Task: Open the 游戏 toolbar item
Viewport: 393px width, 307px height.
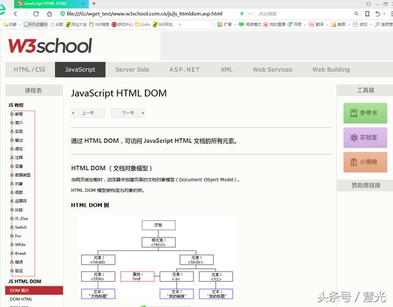Action: click(360, 25)
